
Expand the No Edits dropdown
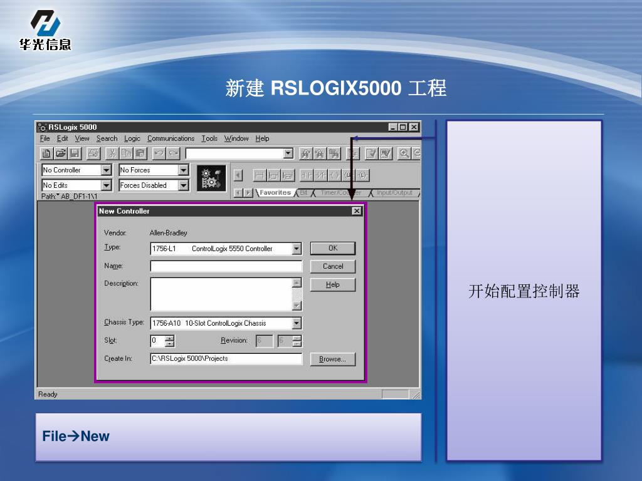[x=106, y=185]
